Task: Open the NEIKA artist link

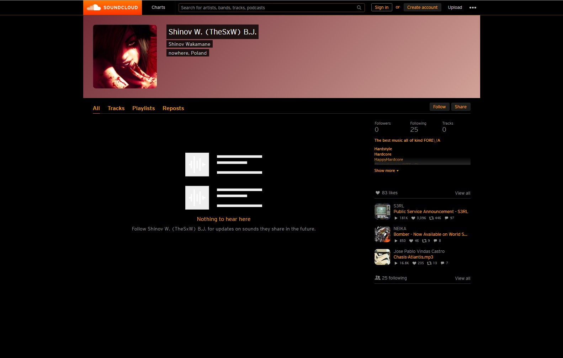Action: (x=400, y=229)
